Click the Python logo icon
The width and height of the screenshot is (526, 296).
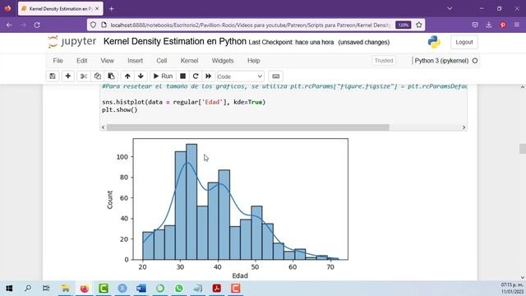(434, 42)
